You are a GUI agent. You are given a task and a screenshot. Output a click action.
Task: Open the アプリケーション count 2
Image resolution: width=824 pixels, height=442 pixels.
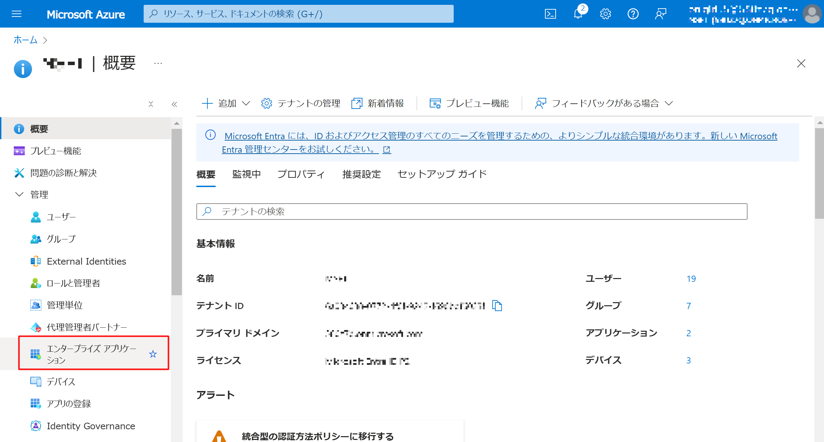689,333
